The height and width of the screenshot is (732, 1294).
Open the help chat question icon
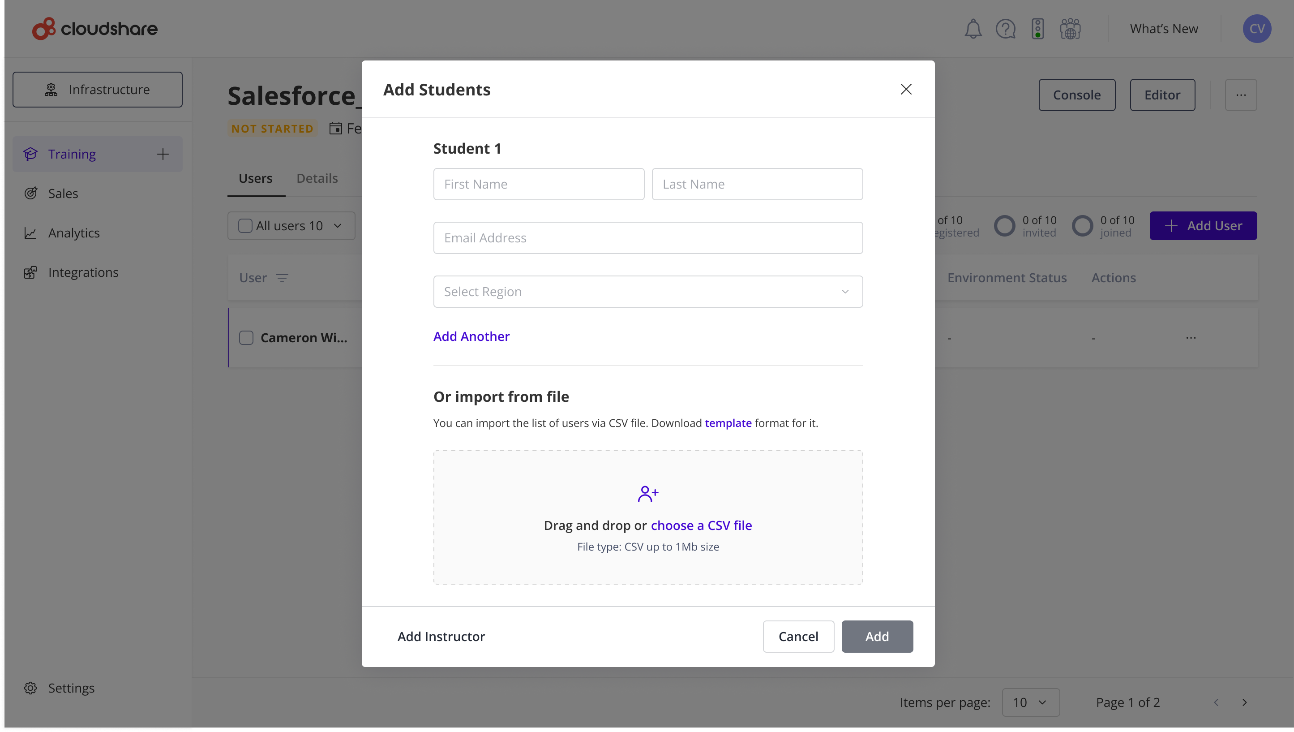point(1006,29)
